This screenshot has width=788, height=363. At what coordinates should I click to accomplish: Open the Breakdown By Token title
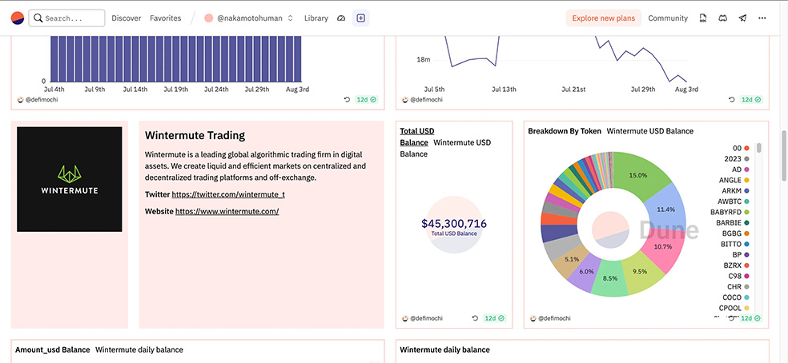coord(565,131)
